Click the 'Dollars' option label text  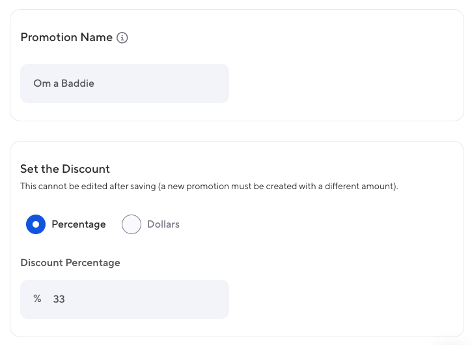(163, 224)
